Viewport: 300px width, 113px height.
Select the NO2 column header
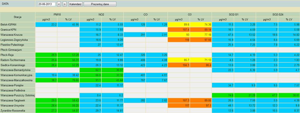pos(101,15)
